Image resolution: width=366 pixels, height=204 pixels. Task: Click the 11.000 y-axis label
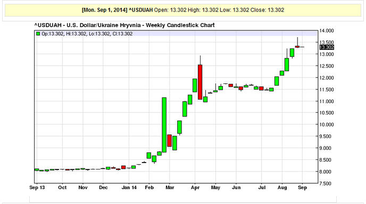click(x=327, y=101)
